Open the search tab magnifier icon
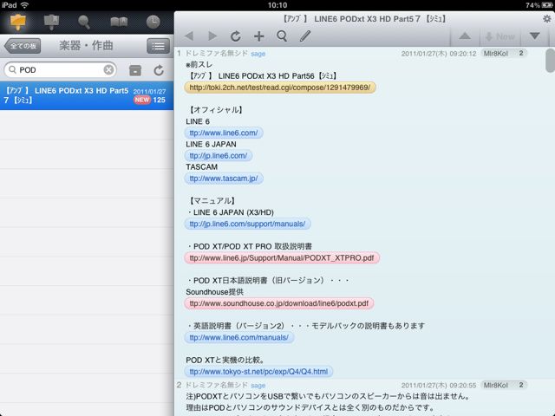The width and height of the screenshot is (555, 416). (x=84, y=22)
